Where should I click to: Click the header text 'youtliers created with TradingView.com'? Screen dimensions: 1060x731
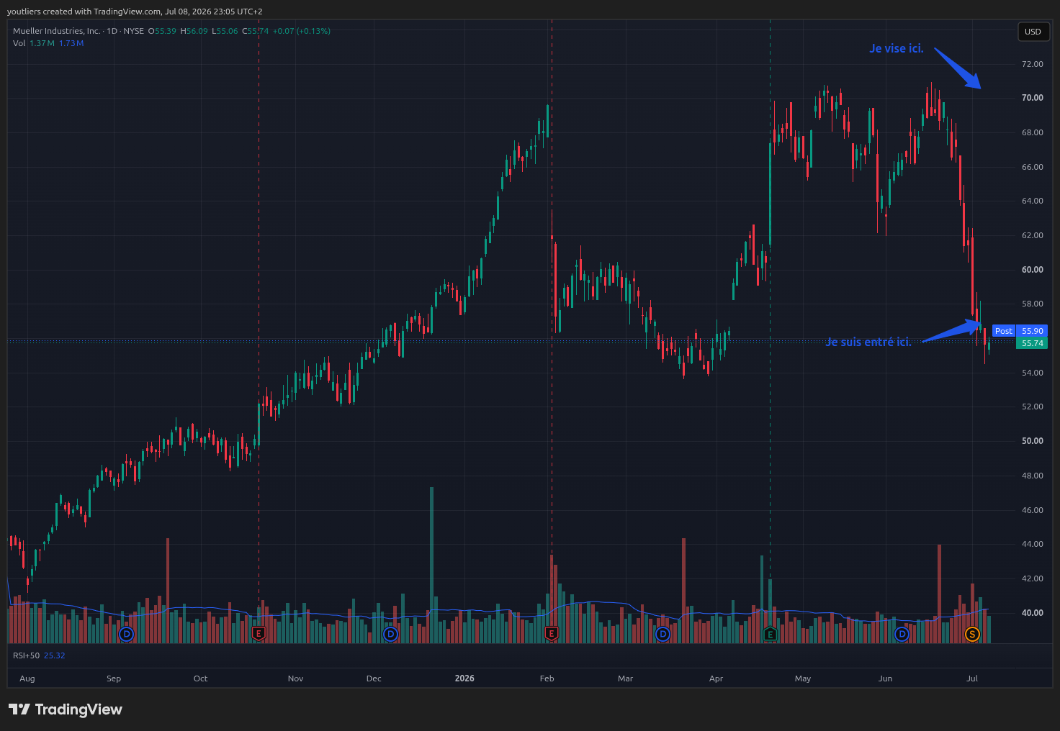[x=84, y=12]
